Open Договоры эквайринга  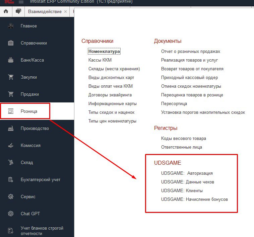click(110, 95)
